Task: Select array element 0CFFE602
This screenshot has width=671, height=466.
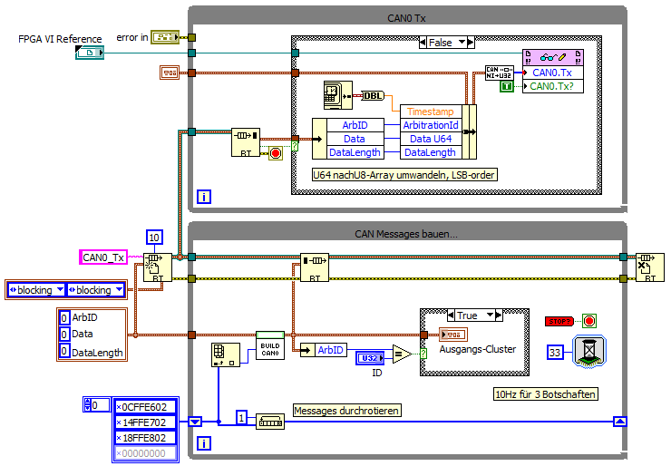Action: pyautogui.click(x=145, y=406)
